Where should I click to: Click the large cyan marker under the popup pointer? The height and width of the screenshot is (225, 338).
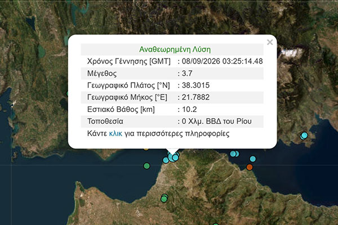[173, 157]
